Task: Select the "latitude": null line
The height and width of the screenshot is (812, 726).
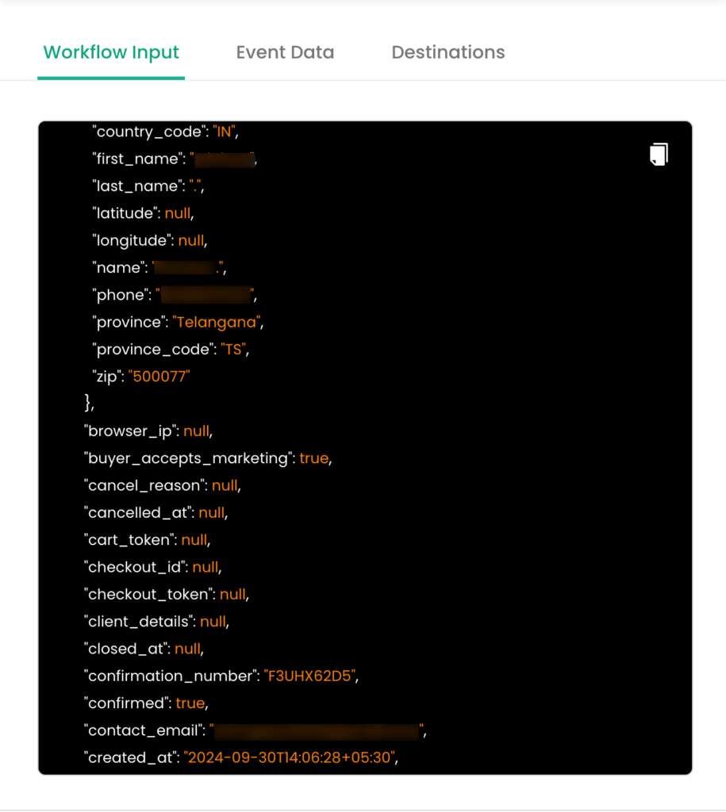Action: pyautogui.click(x=143, y=213)
